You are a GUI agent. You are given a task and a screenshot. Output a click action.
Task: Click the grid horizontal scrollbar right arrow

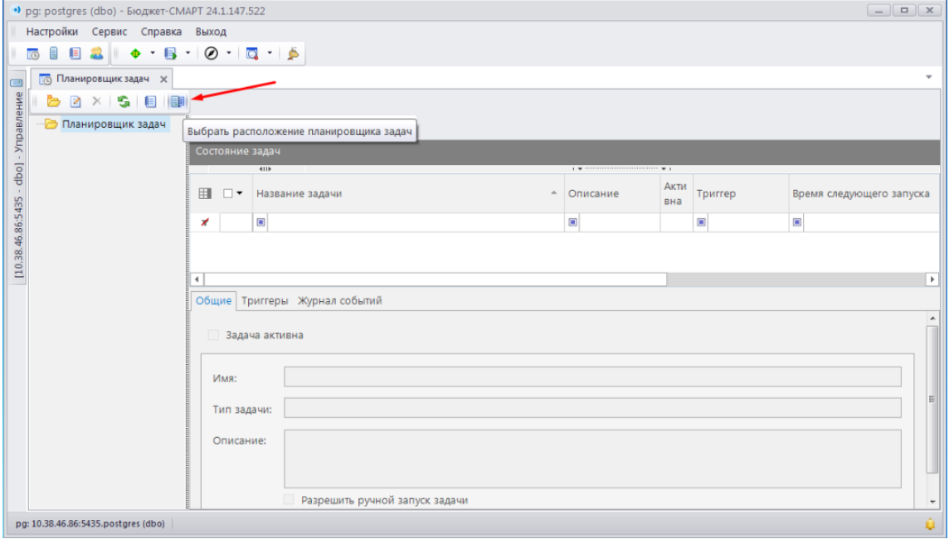pyautogui.click(x=932, y=279)
